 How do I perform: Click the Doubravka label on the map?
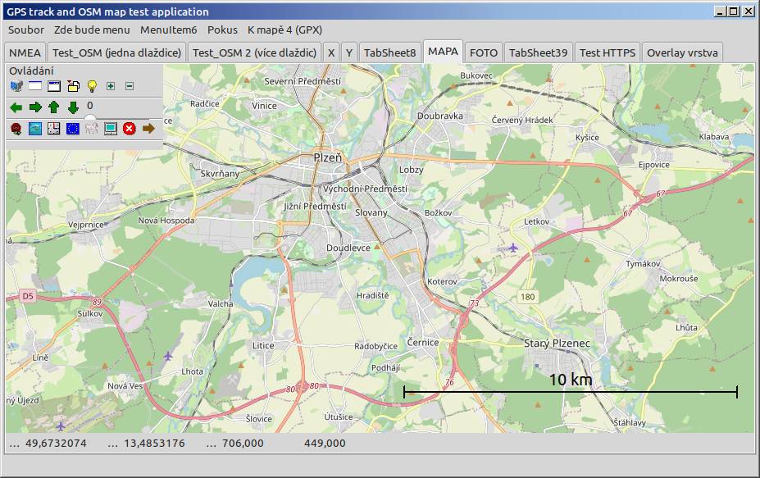pyautogui.click(x=440, y=116)
